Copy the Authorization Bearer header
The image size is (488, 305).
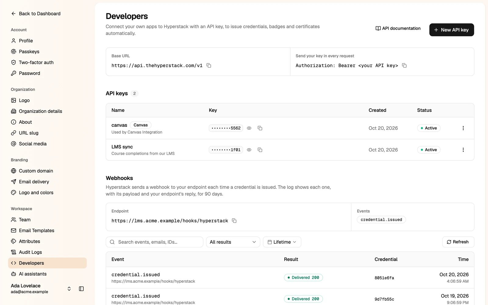pyautogui.click(x=404, y=66)
